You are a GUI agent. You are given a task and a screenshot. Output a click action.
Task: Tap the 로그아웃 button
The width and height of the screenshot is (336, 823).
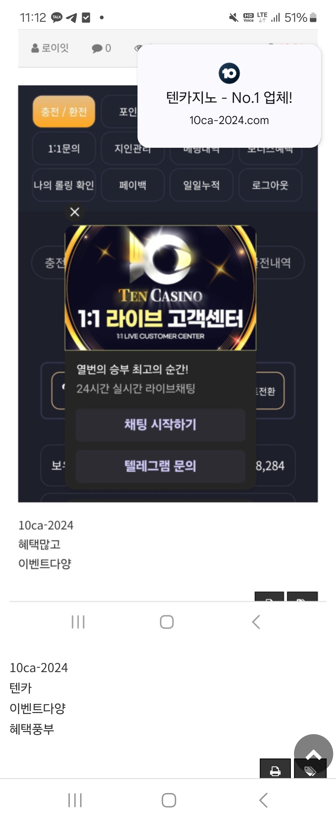click(x=270, y=185)
